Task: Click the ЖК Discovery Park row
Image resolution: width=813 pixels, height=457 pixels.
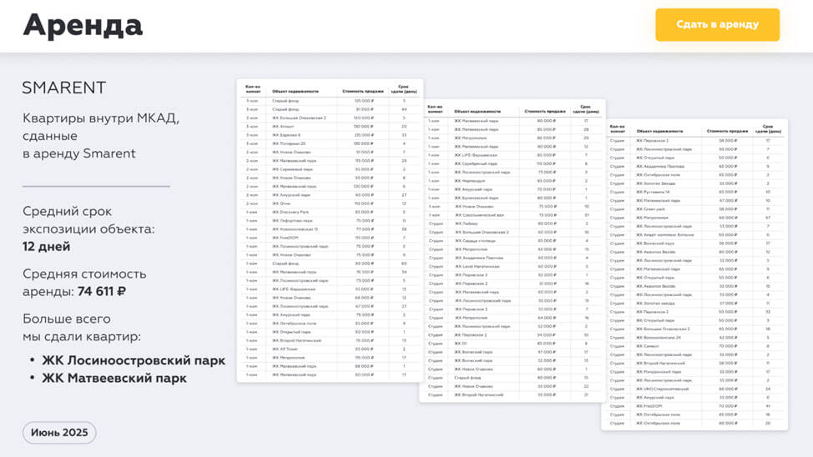Action: pyautogui.click(x=330, y=212)
